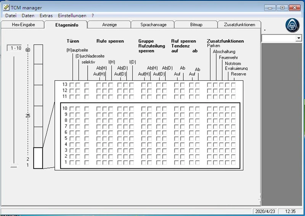Viewport: 305px width, 216px height.
Task: Tick Reserve checkbox for floor 10
Action: [233, 109]
